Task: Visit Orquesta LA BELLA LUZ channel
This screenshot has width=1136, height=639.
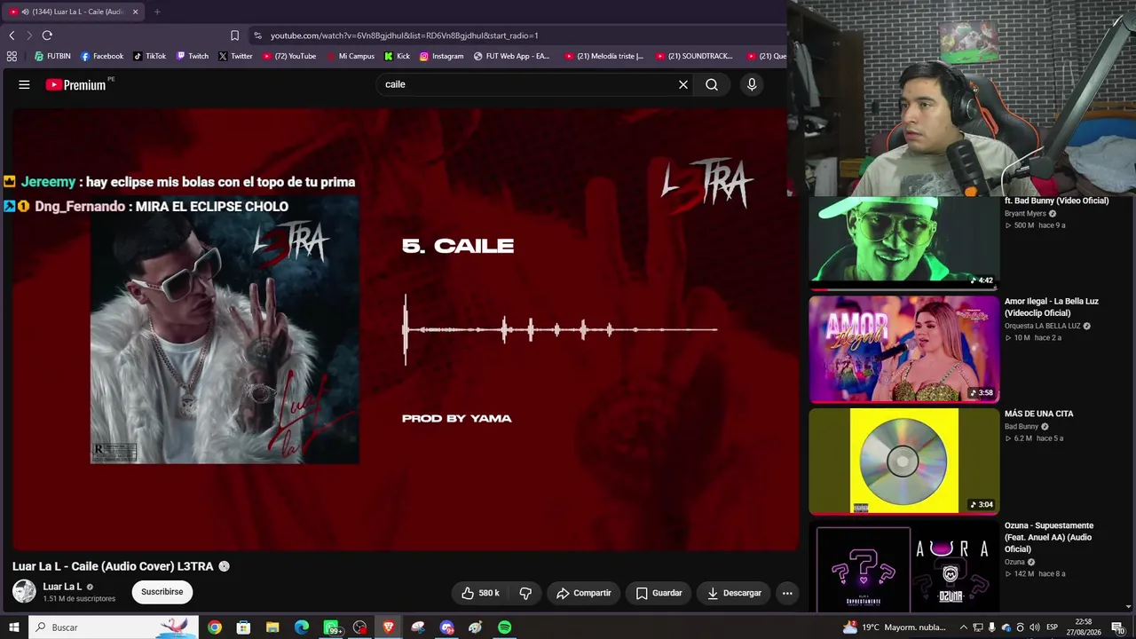Action: [x=1043, y=326]
